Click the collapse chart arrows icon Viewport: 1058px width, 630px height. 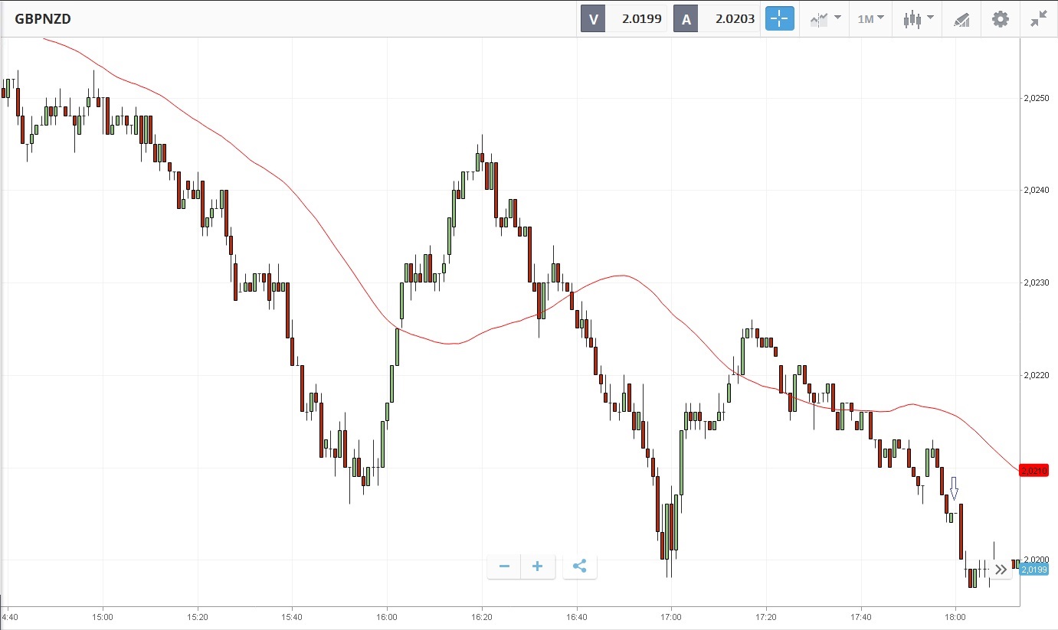point(1039,19)
